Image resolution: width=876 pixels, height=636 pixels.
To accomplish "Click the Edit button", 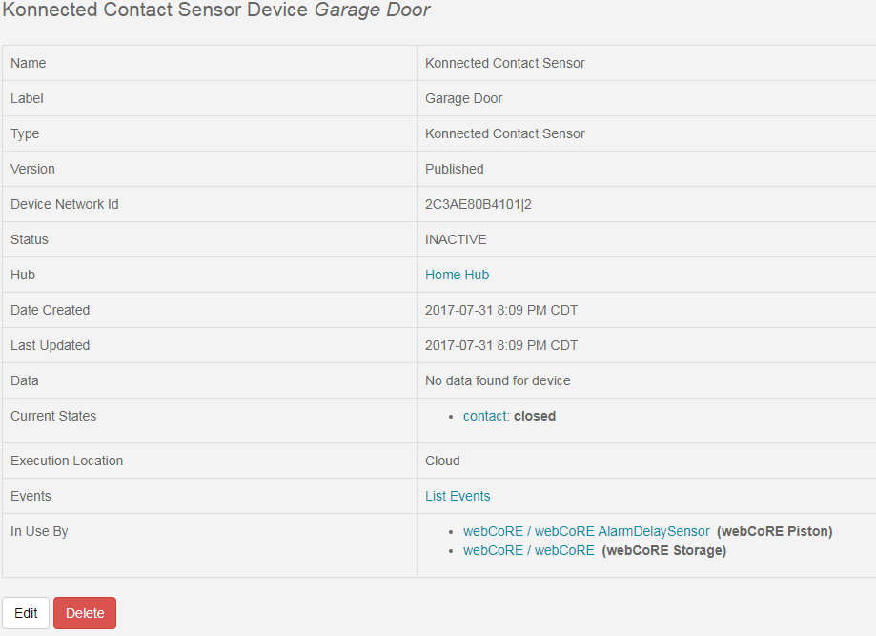I will [x=26, y=613].
